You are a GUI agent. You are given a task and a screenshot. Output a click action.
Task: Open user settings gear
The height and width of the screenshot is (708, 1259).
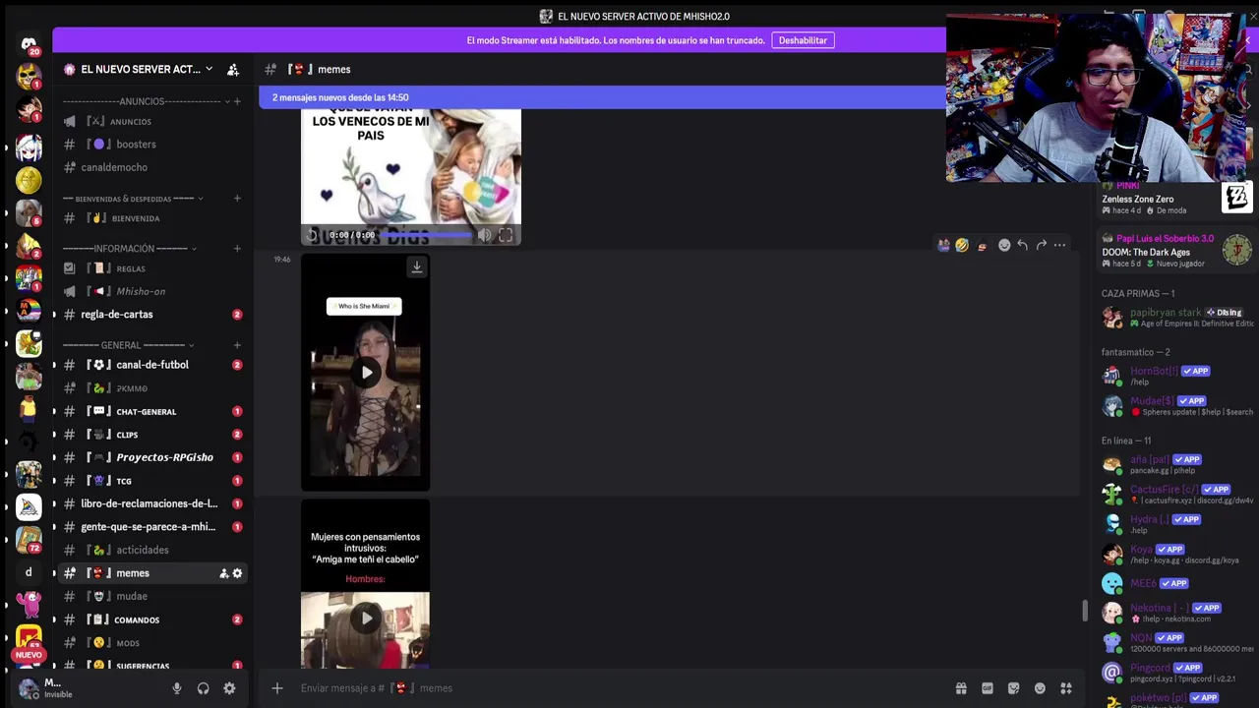click(x=229, y=689)
